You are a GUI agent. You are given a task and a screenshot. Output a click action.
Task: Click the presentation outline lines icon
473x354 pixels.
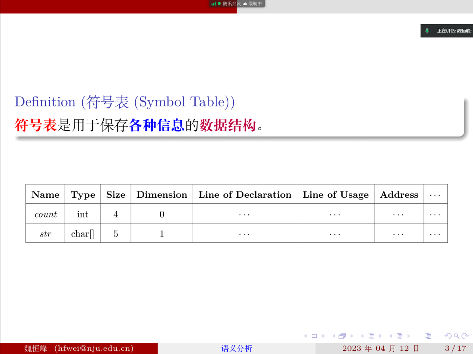point(428,336)
